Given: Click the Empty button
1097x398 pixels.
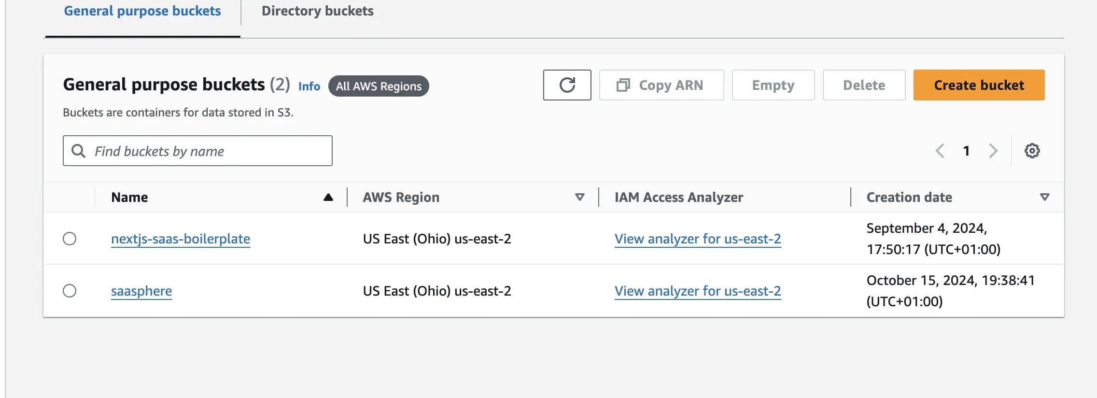Looking at the screenshot, I should pos(773,85).
